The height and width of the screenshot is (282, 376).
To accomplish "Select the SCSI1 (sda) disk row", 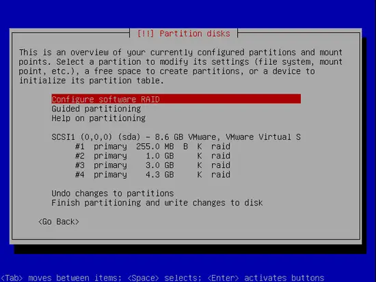I will click(x=176, y=137).
